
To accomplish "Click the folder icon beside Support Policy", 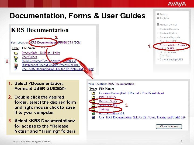I will click(x=93, y=106).
